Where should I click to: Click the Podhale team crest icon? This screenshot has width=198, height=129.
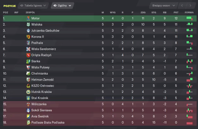(29, 43)
